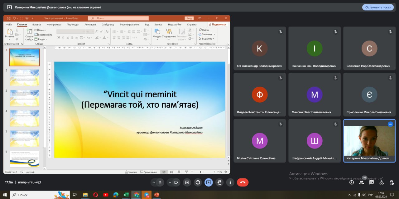
Task: Open the Фигуры shapes gallery in PowerPoint
Action: tap(157, 34)
